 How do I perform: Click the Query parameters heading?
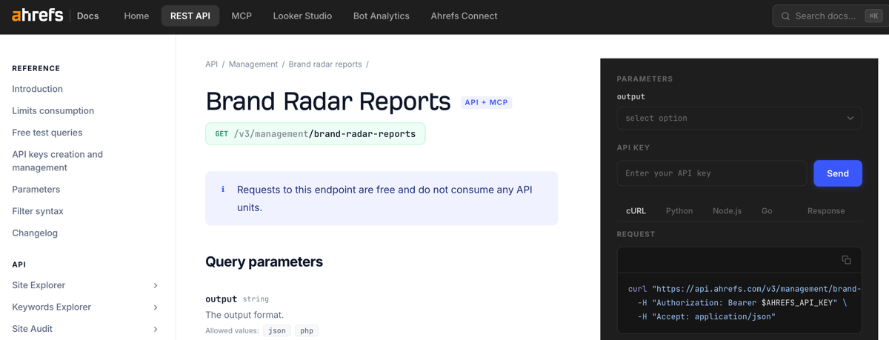pyautogui.click(x=264, y=261)
